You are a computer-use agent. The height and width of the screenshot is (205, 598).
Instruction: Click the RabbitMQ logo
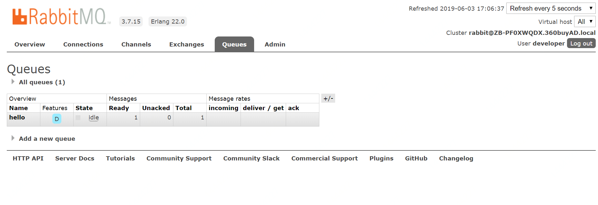click(x=61, y=16)
